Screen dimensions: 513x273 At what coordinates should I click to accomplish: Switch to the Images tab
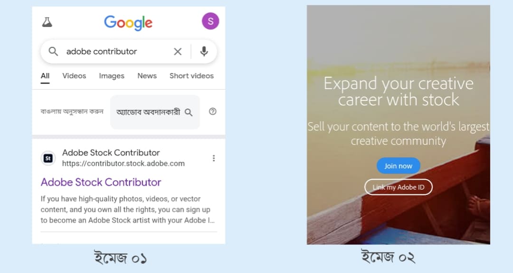click(112, 76)
